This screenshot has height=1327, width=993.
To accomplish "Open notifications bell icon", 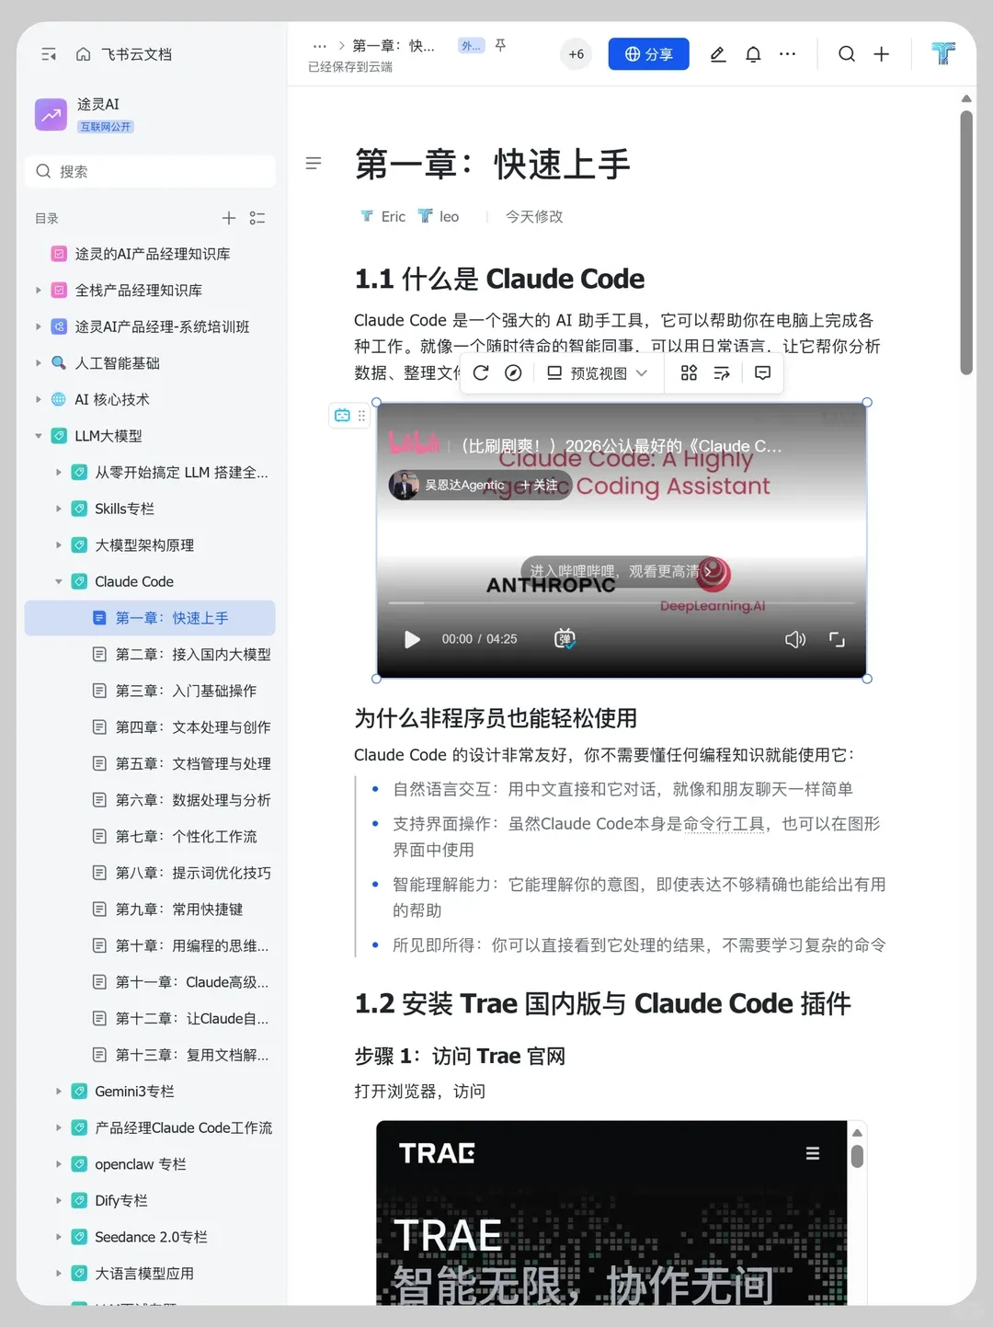I will 753,54.
